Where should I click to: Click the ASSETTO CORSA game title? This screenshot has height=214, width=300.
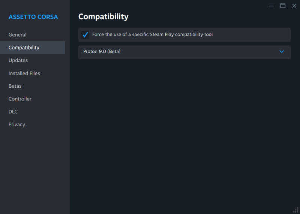point(33,17)
